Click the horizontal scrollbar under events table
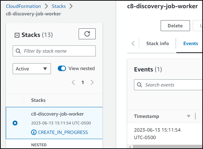This screenshot has height=149, width=203. 167,147
